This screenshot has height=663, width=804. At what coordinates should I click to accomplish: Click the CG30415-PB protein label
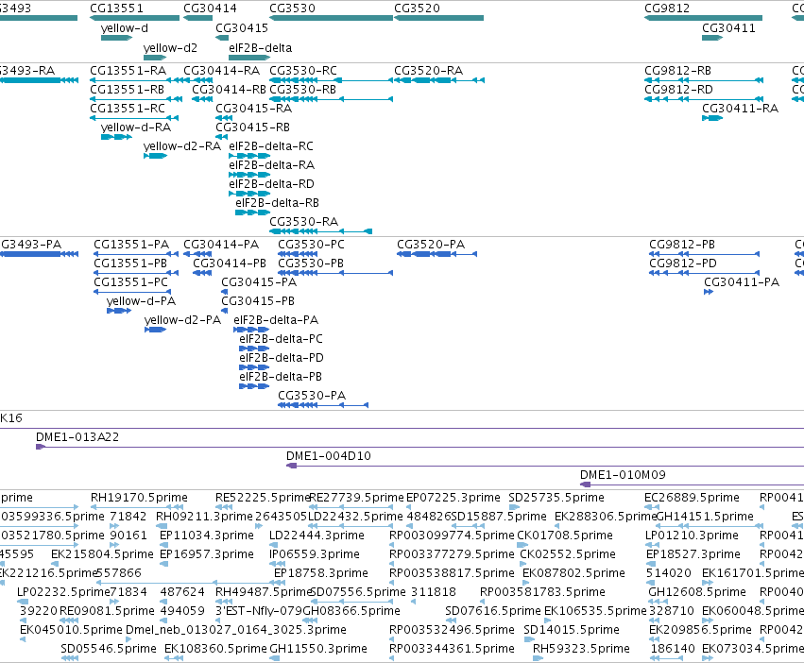click(x=258, y=301)
